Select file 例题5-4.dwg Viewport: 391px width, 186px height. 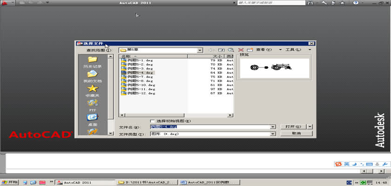coord(137,73)
